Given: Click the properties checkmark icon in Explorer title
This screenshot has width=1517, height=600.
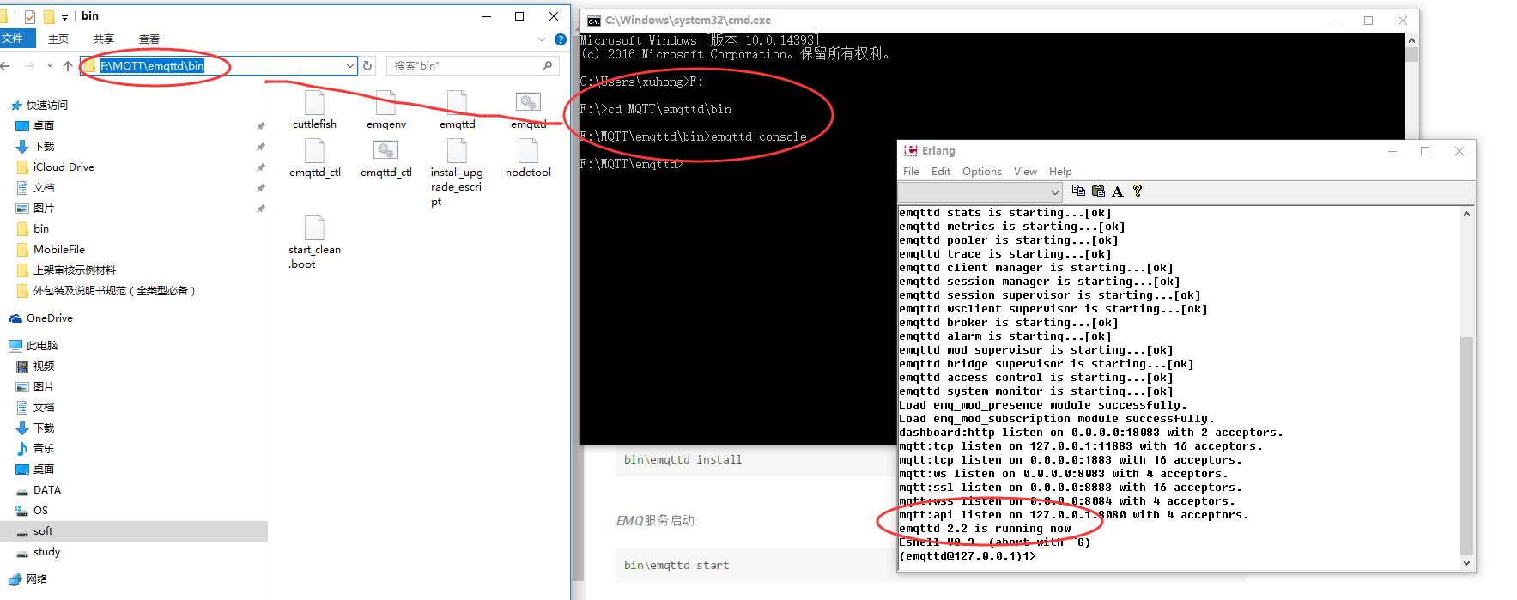Looking at the screenshot, I should tap(30, 16).
